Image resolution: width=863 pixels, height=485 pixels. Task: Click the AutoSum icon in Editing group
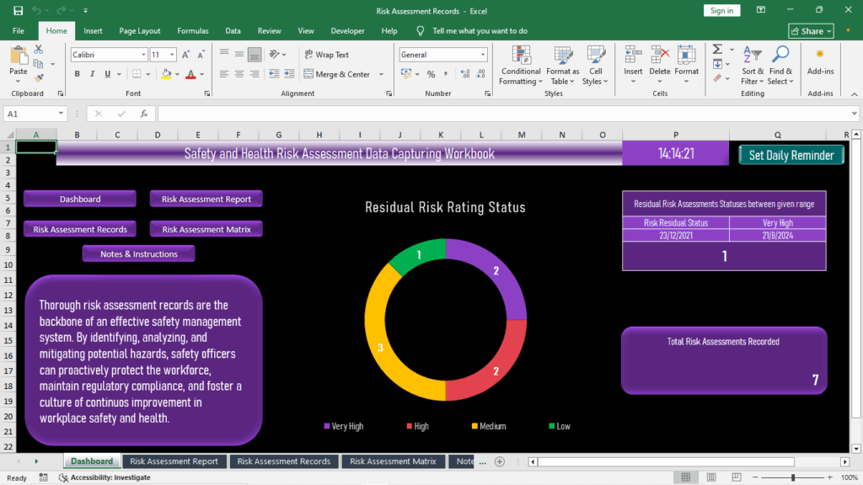[718, 51]
